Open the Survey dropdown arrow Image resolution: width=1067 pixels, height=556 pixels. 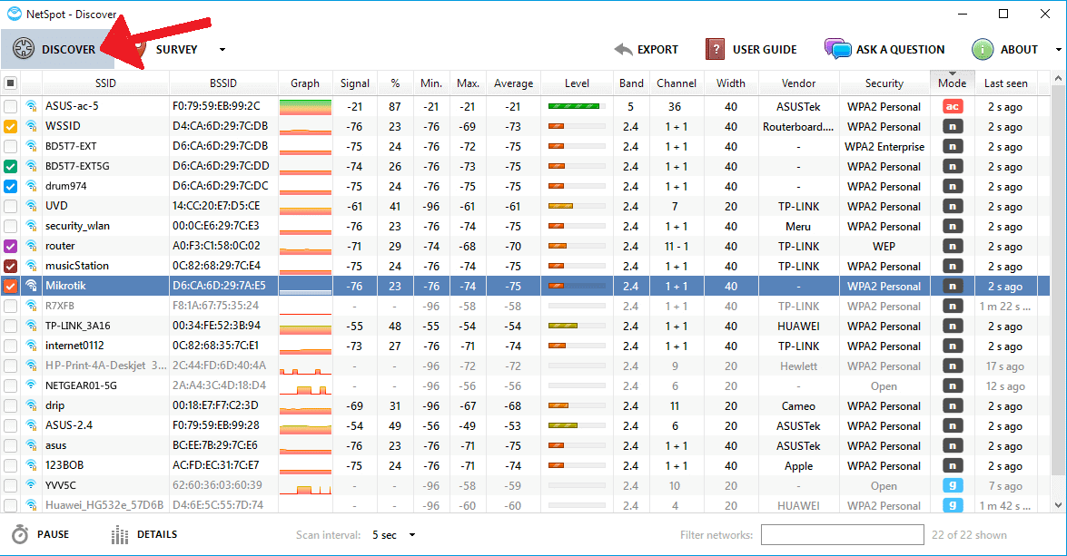pos(222,50)
